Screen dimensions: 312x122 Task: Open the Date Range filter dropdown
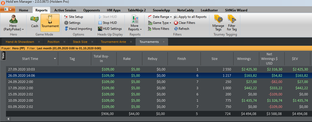(160, 17)
